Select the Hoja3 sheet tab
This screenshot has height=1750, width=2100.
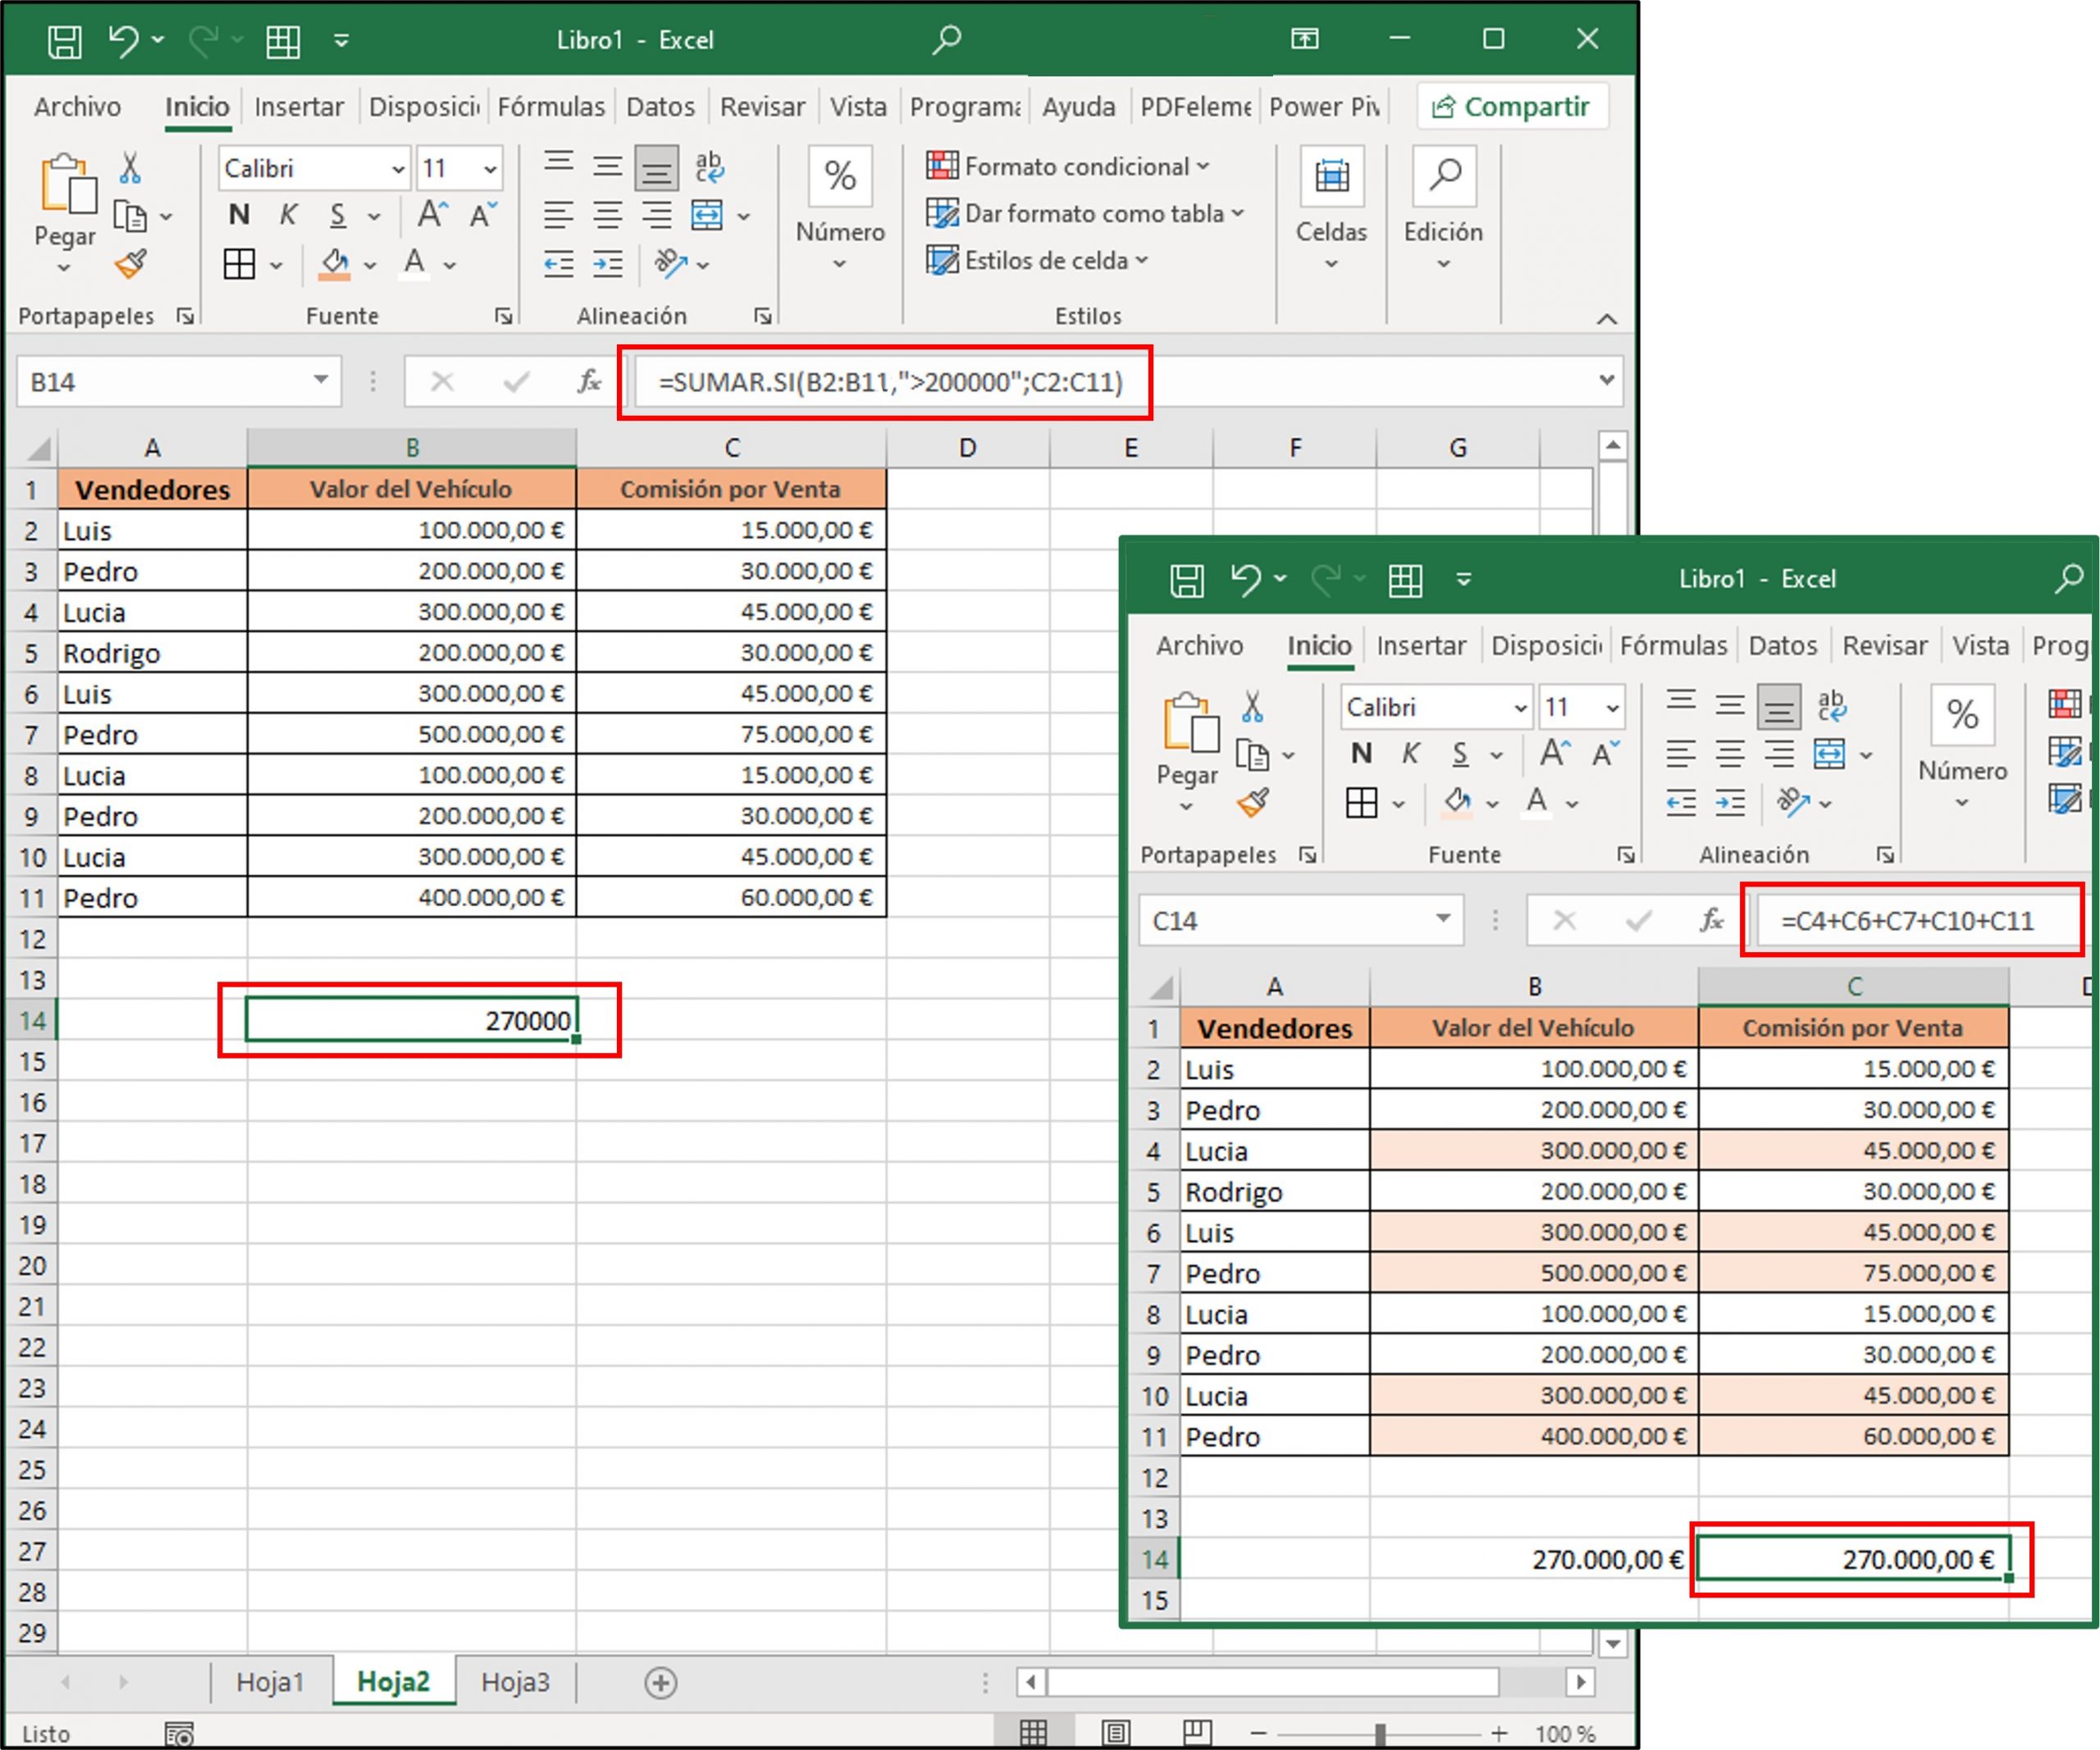tap(516, 1681)
